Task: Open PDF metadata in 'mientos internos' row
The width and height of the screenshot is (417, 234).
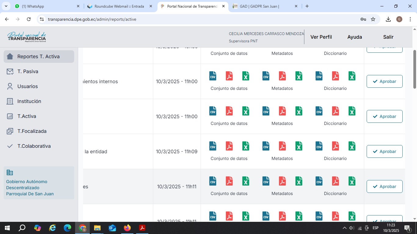Action: [x=282, y=76]
